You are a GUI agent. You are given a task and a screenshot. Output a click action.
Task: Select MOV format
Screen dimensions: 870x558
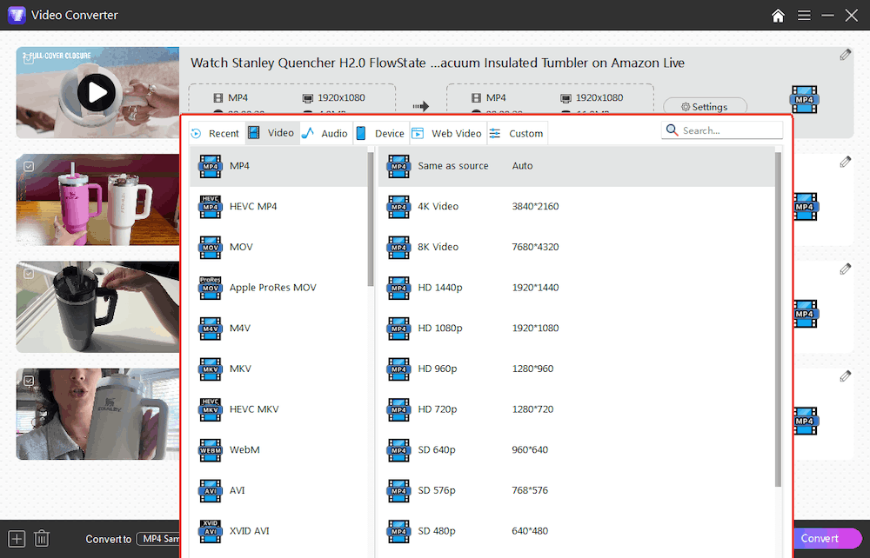point(278,247)
